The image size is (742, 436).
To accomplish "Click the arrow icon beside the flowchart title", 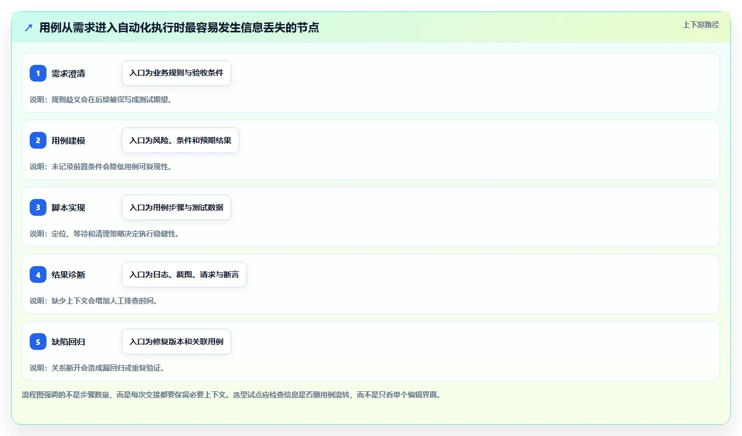I will tap(29, 28).
